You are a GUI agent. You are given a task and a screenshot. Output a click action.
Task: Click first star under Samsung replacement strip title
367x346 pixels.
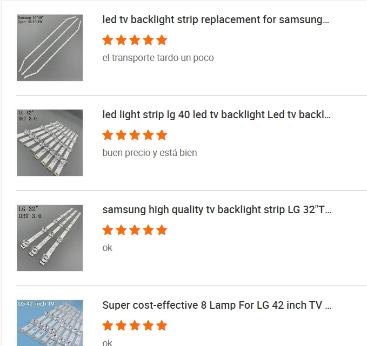108,40
